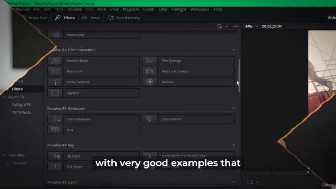
Task: Open the Trim menu
Action: click(59, 9)
